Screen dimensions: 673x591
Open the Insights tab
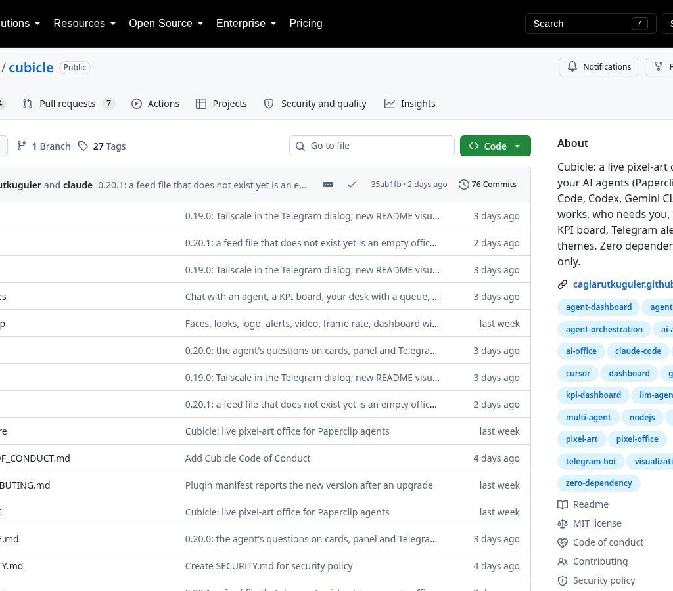pyautogui.click(x=409, y=104)
